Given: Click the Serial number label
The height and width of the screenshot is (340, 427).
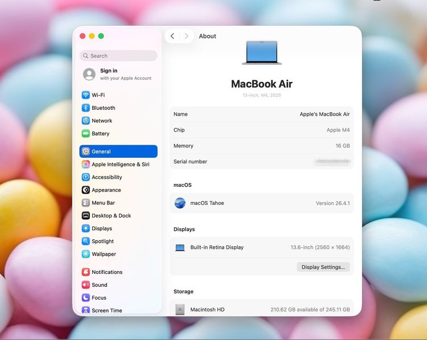Looking at the screenshot, I should (190, 162).
